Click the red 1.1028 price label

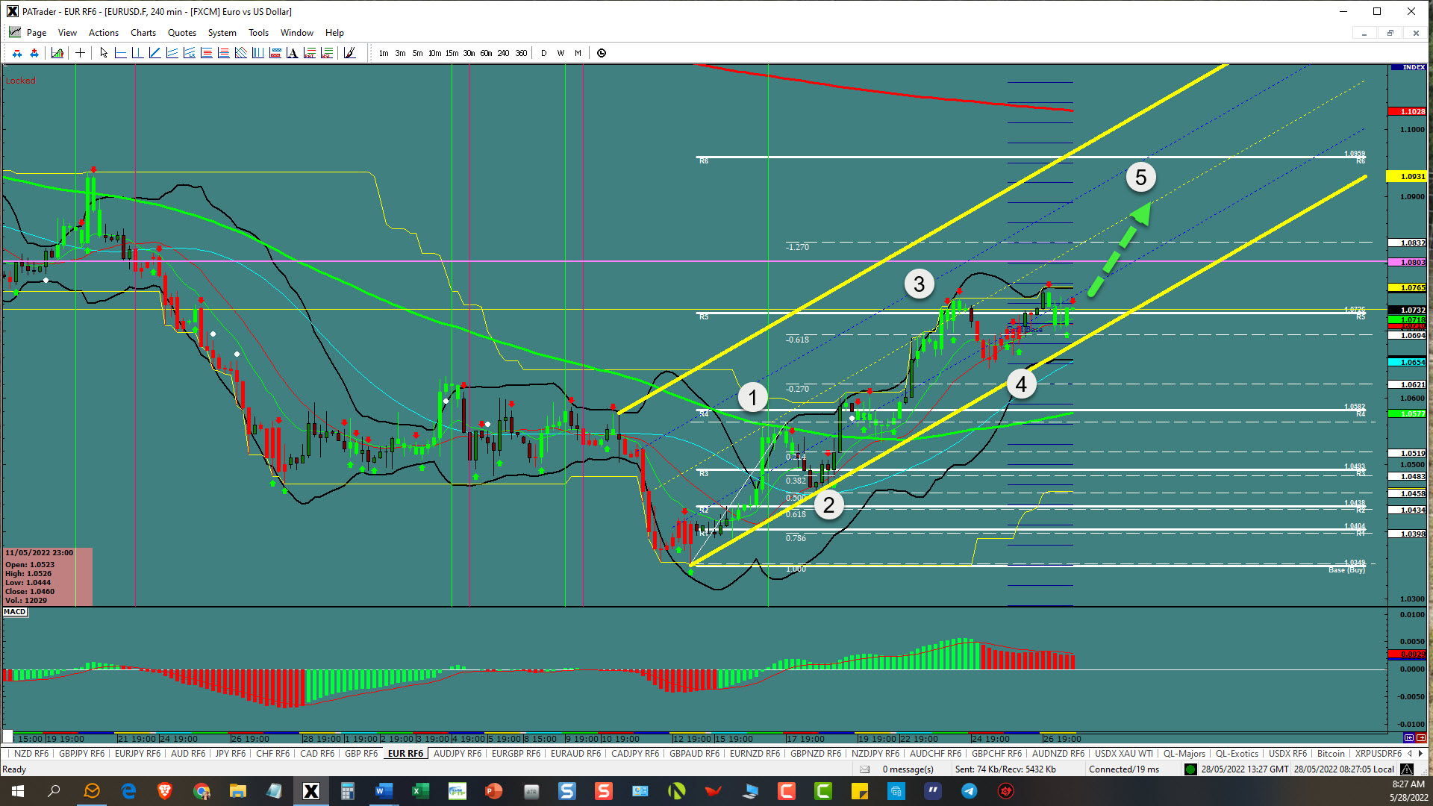pyautogui.click(x=1408, y=111)
